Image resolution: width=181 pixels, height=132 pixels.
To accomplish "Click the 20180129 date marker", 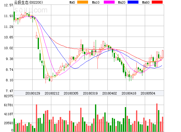I will [33, 93].
